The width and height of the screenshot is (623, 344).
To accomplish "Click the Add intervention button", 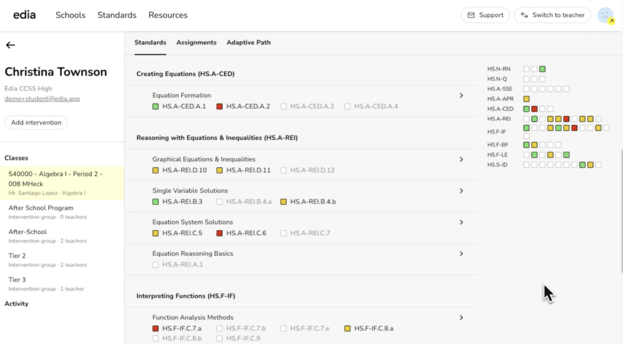I will coord(36,123).
